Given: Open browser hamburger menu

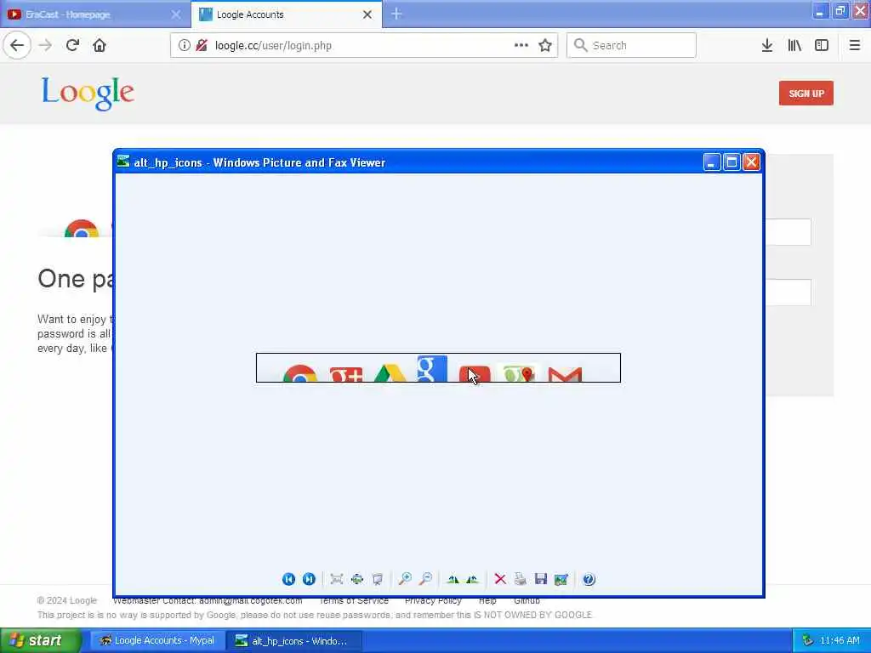Looking at the screenshot, I should pos(854,46).
